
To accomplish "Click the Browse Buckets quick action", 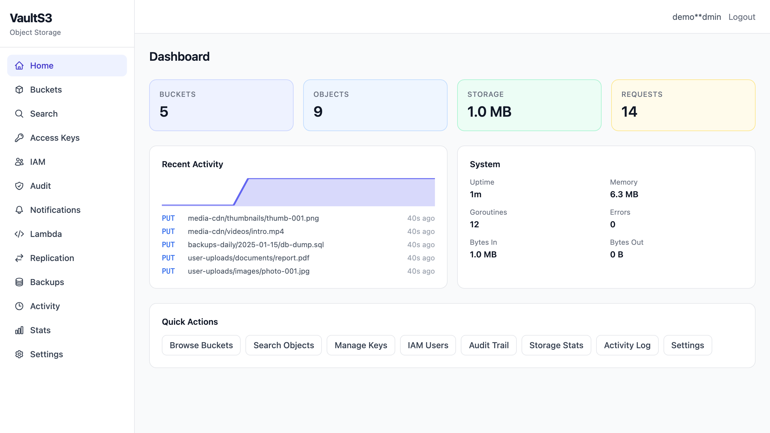I will 201,345.
